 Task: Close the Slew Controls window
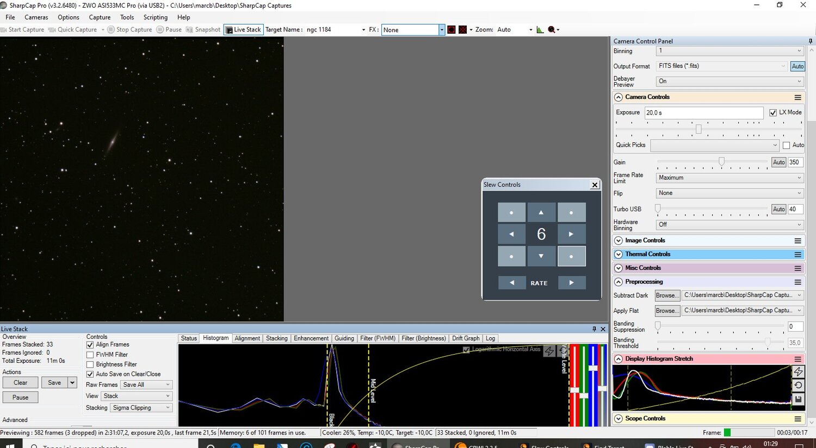[595, 185]
